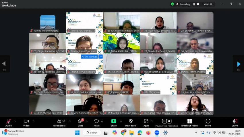Open Breakout rooms
This screenshot has height=137, width=244.
(x=190, y=123)
